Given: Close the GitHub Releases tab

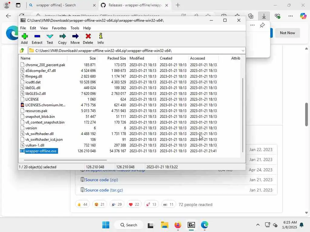Looking at the screenshot, I should [x=167, y=5].
